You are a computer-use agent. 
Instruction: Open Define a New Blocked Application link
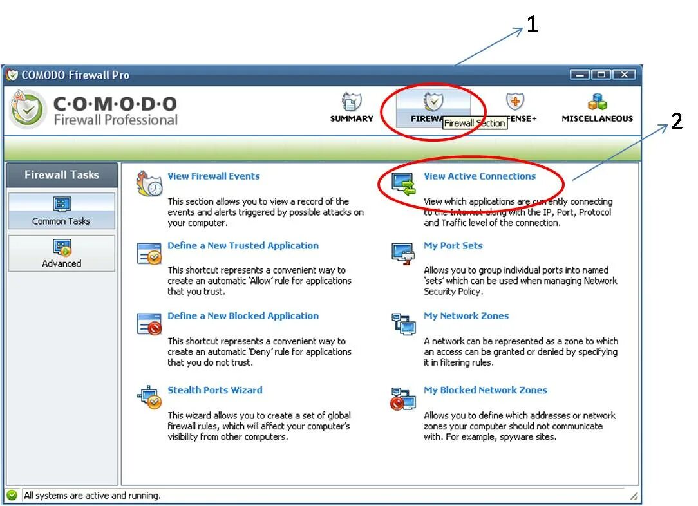243,316
